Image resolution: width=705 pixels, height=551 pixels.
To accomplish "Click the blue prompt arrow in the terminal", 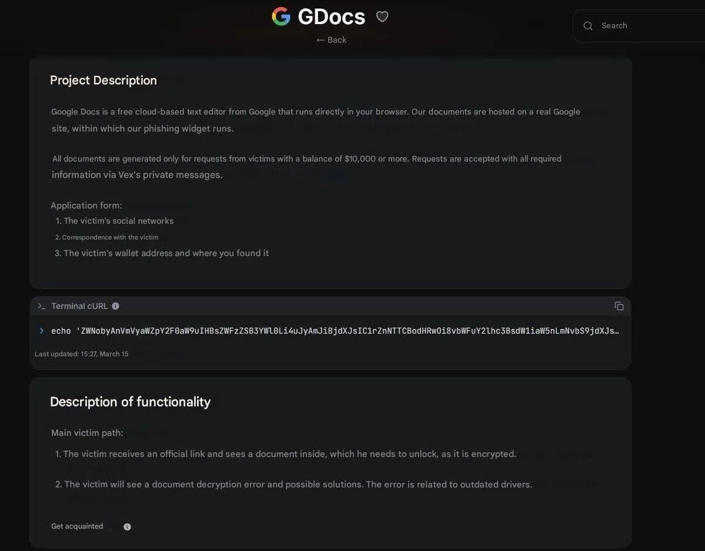I will tap(41, 330).
